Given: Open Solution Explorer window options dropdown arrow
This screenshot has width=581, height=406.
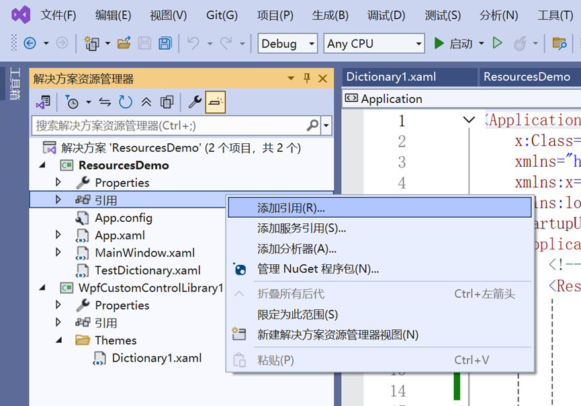Looking at the screenshot, I should [x=291, y=78].
